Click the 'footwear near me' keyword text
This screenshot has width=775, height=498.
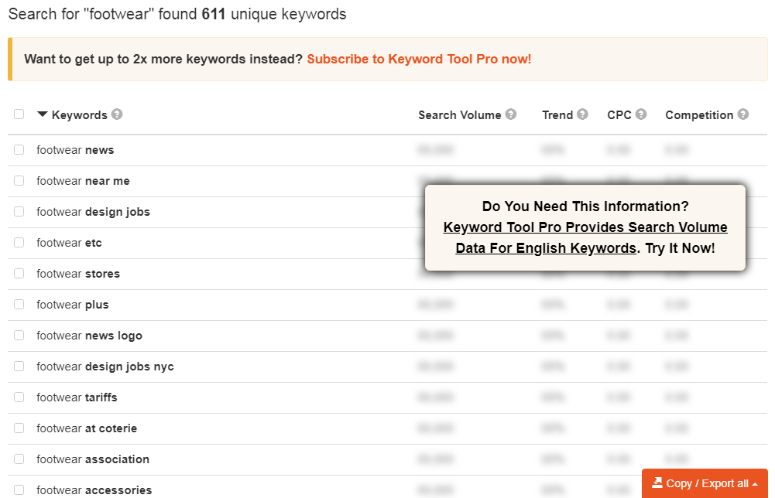pos(83,181)
